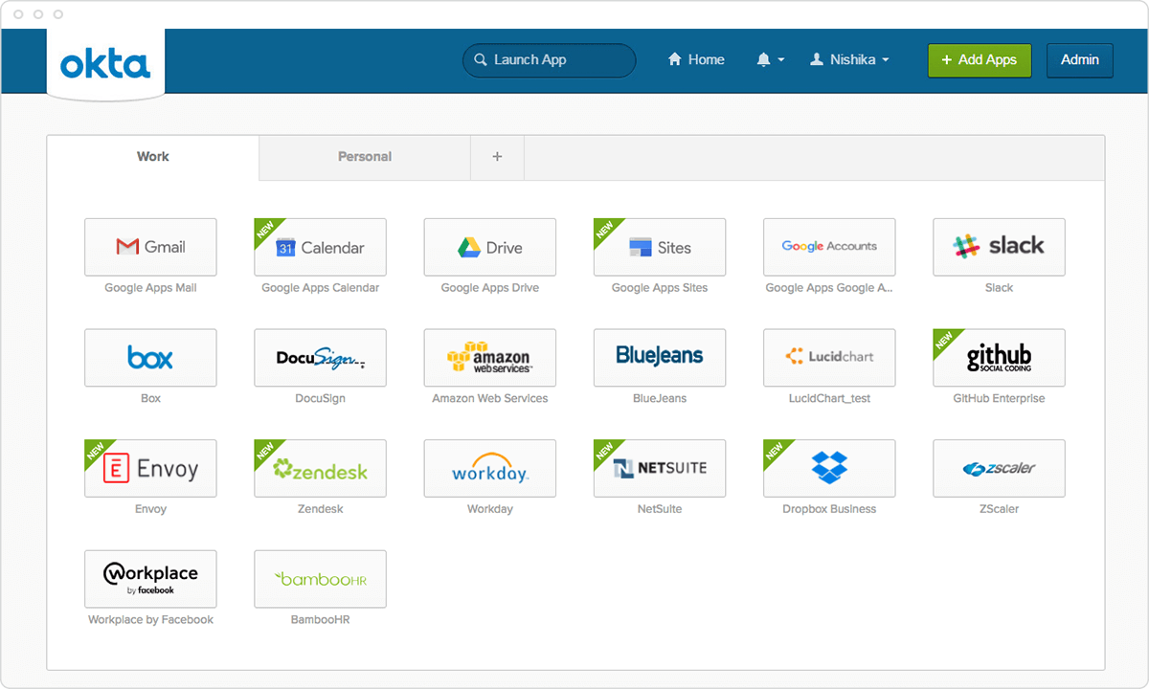Viewport: 1149px width, 689px height.
Task: Click the Add Apps button
Action: pos(979,59)
